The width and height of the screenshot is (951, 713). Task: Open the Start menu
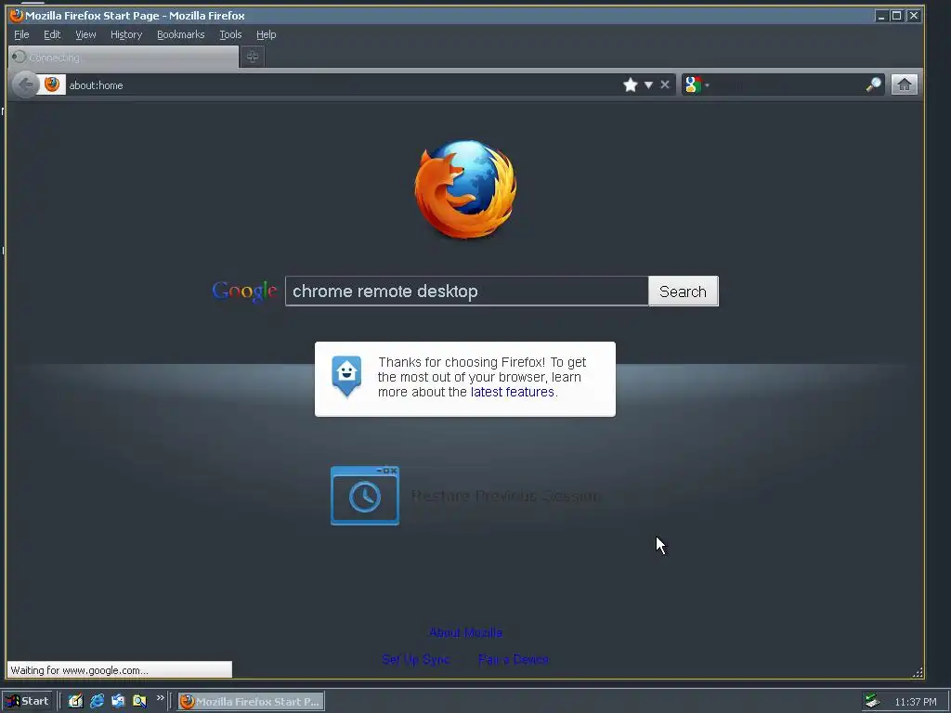(x=28, y=701)
